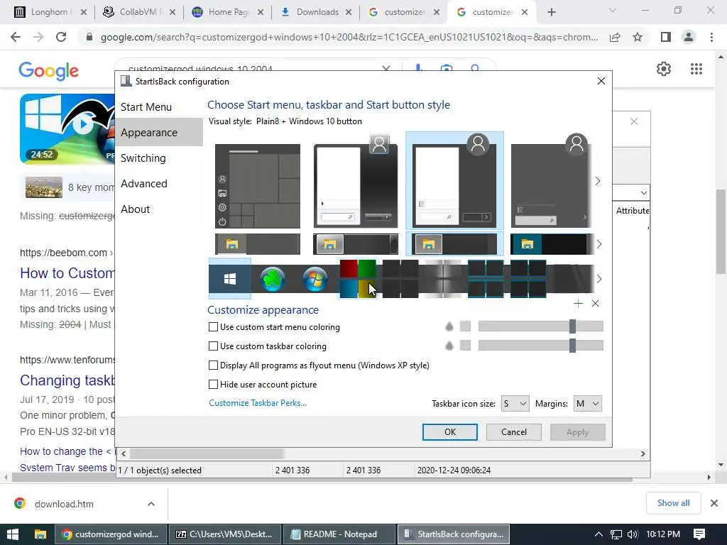Switch to the Downloads browser tab
727x545 pixels.
(317, 12)
